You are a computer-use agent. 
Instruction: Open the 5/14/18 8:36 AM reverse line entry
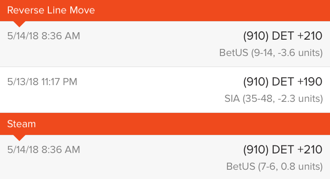pos(165,44)
